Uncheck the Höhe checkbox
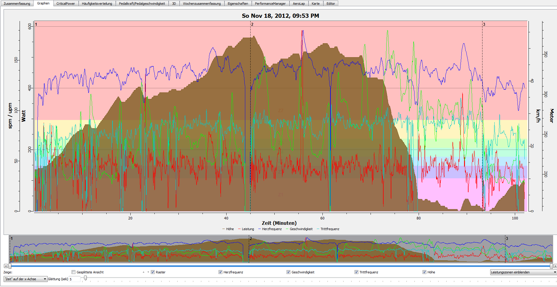Image resolution: width=557 pixels, height=287 pixels. pyautogui.click(x=424, y=272)
